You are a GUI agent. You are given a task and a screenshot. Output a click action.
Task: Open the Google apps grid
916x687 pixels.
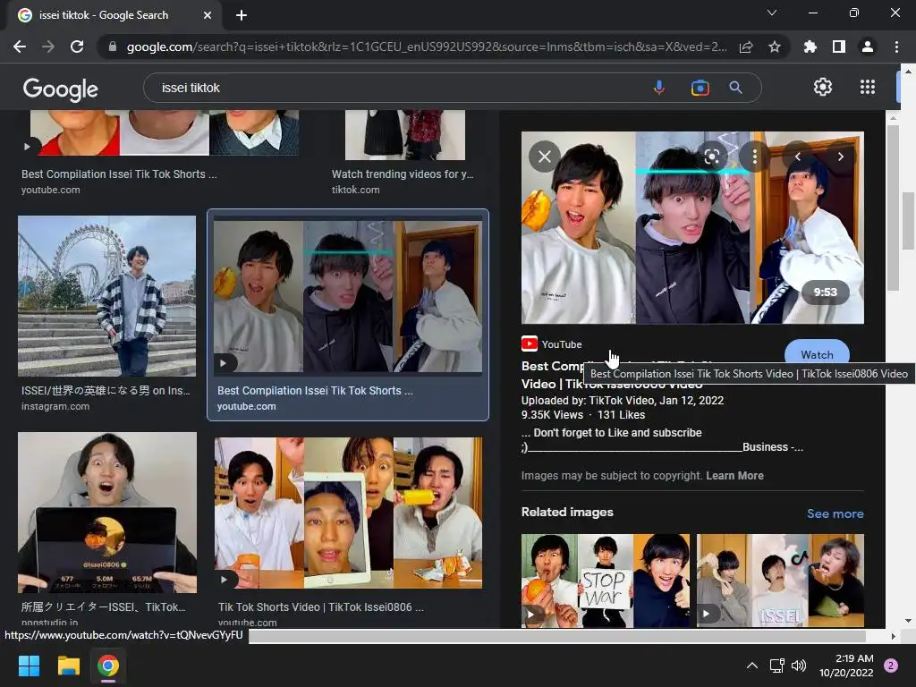pyautogui.click(x=868, y=87)
